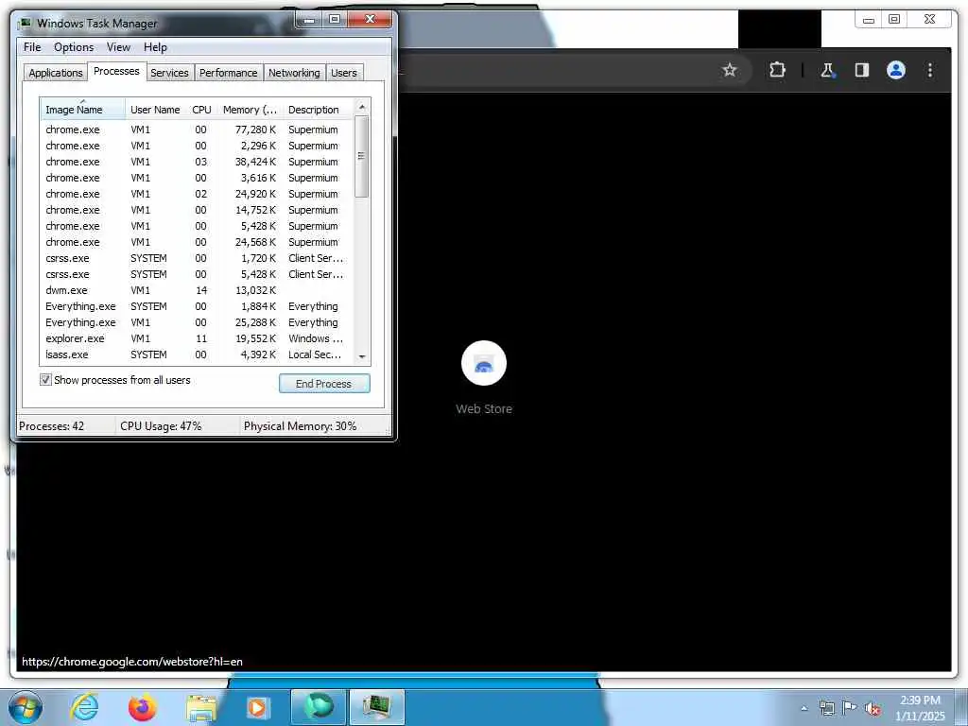The height and width of the screenshot is (726, 968).
Task: Sort by Memory column header
Action: click(x=250, y=110)
